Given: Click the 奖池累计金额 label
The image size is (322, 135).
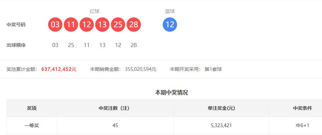Looking at the screenshot, I should pyautogui.click(x=22, y=69).
